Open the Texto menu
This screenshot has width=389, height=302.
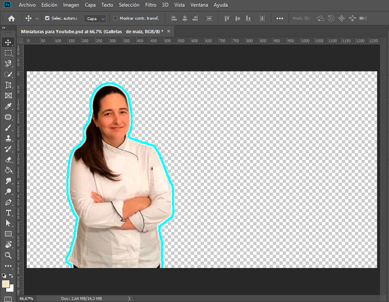[107, 5]
